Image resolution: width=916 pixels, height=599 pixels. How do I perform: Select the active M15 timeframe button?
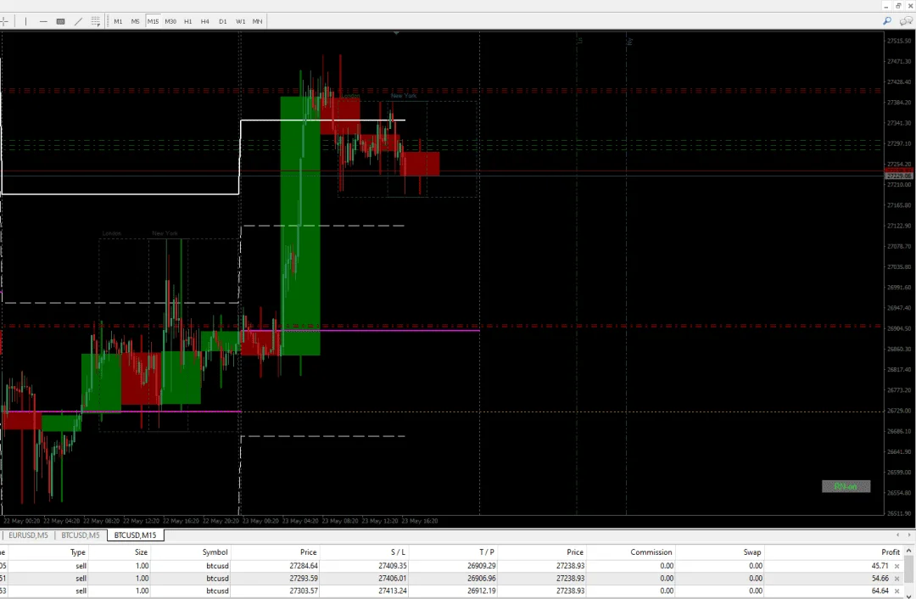(153, 21)
